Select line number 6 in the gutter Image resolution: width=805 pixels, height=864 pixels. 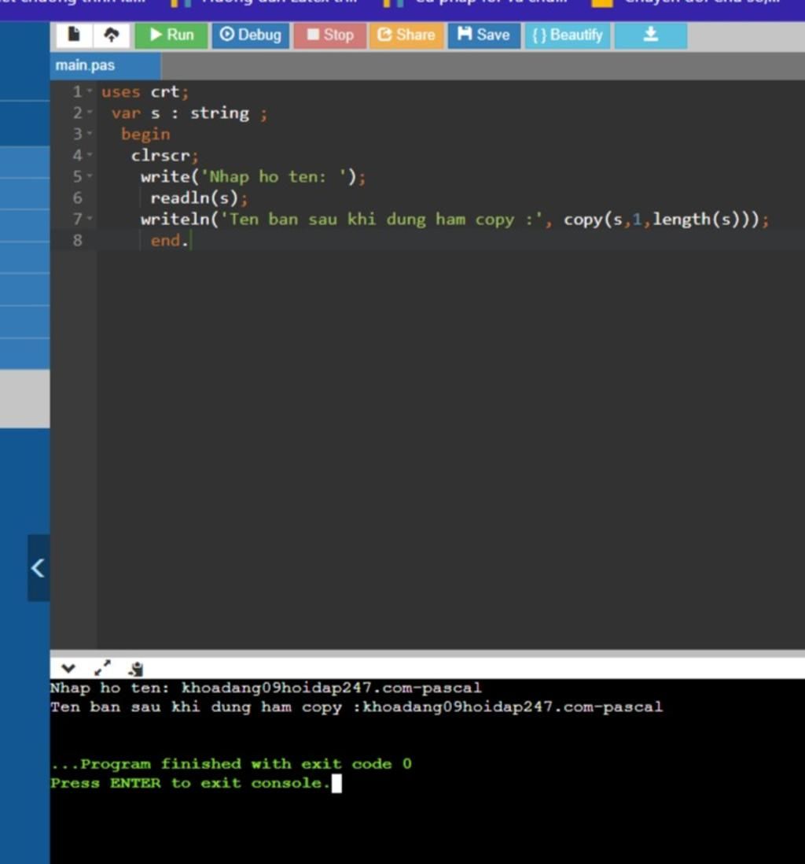pyautogui.click(x=78, y=198)
